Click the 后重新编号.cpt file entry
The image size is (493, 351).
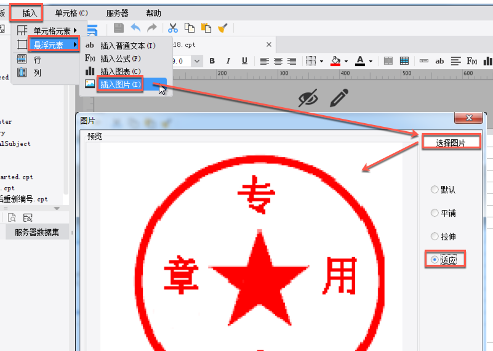[x=24, y=199]
